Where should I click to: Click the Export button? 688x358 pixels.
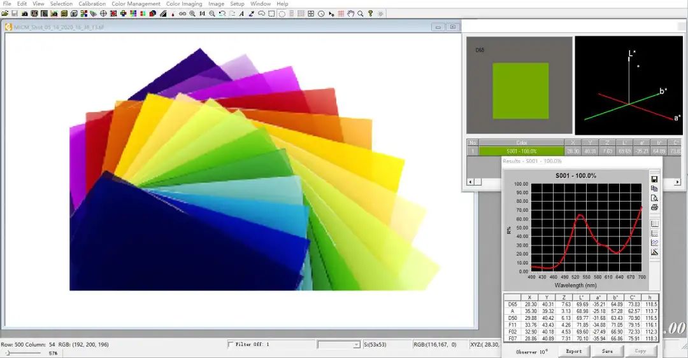click(573, 351)
